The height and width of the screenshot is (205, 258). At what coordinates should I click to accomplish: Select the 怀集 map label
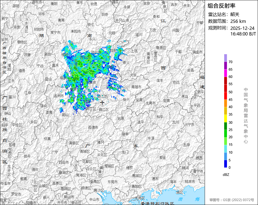coord(47,139)
